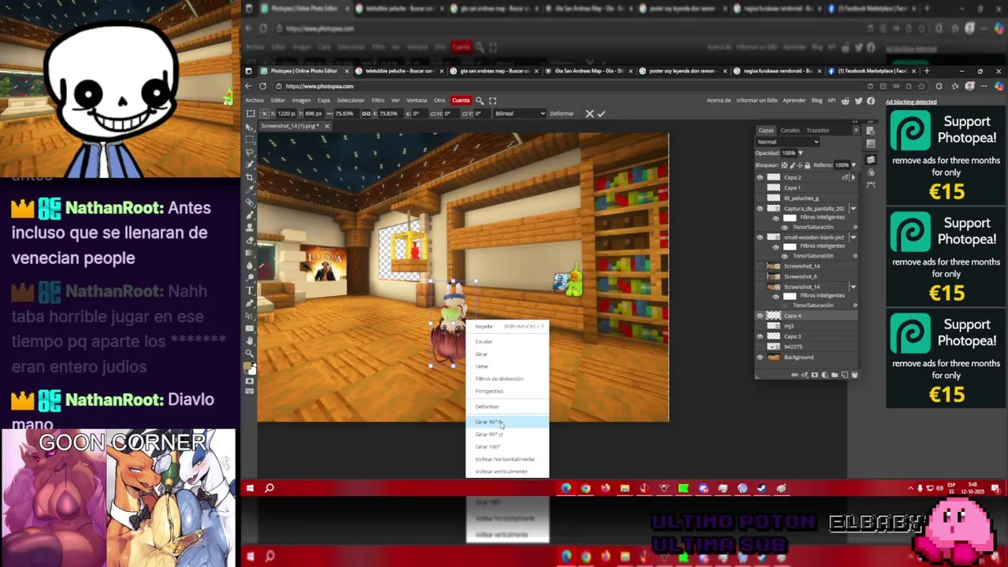Cancel the transform with the X icon
Image resolution: width=1008 pixels, height=567 pixels.
589,113
